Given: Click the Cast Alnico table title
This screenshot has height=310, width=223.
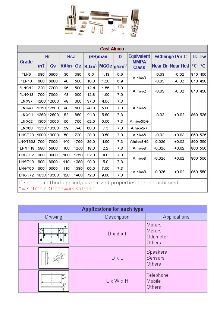Looking at the screenshot, I should click(x=112, y=48).
